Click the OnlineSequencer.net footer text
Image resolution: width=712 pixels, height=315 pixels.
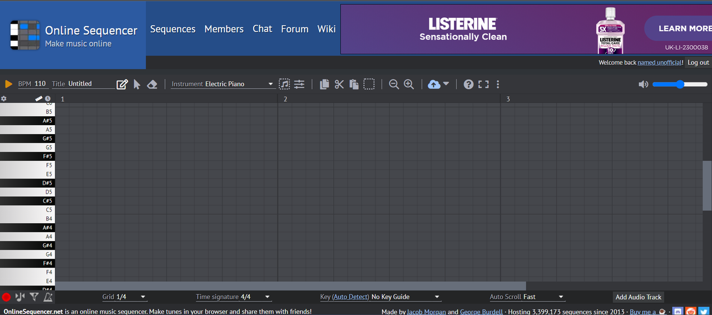33,312
